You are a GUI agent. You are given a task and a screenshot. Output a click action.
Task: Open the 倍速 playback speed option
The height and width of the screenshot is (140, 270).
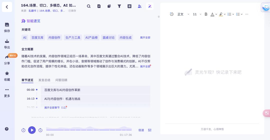click(141, 130)
